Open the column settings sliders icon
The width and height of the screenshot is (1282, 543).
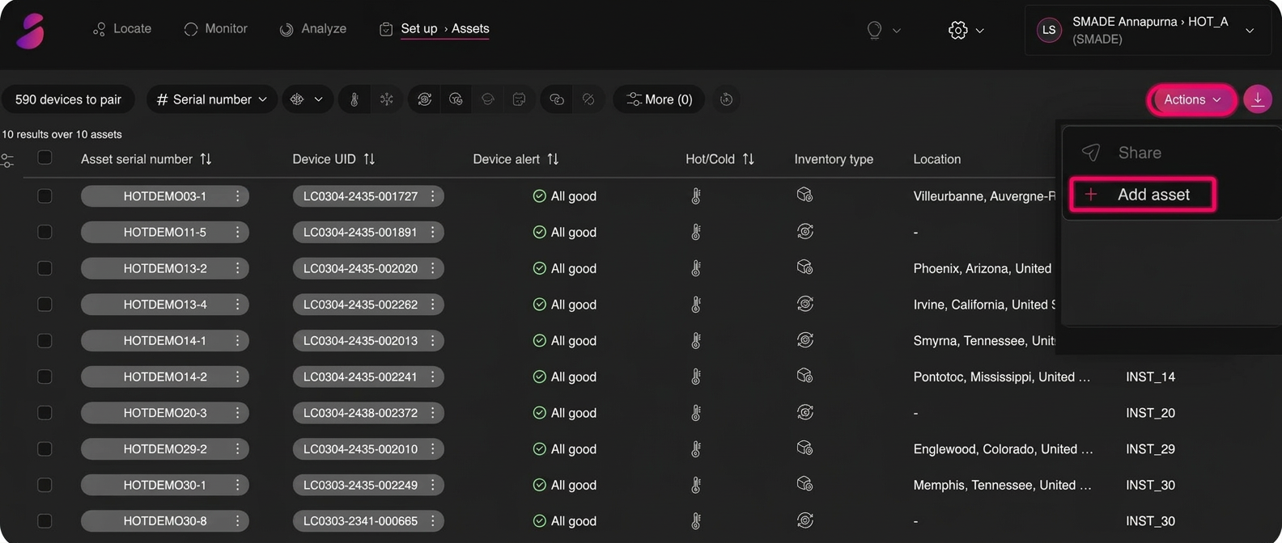[7, 161]
